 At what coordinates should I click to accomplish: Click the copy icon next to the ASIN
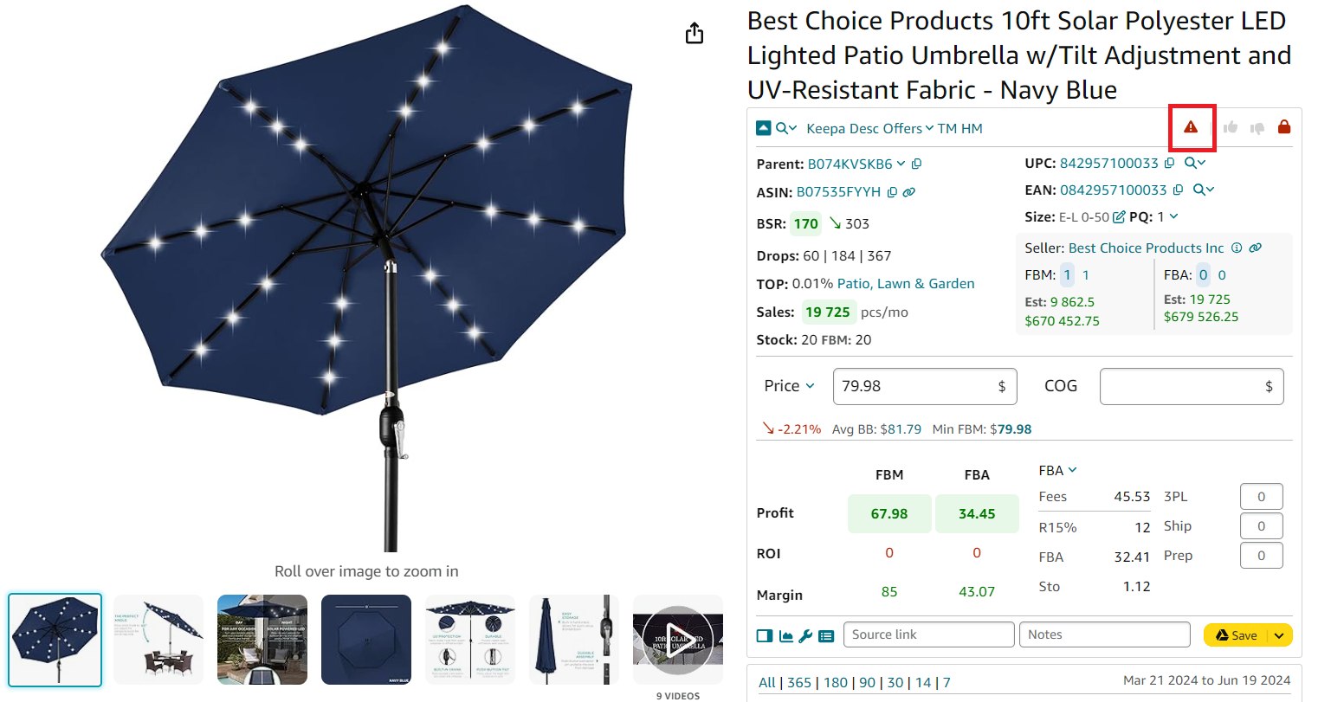pos(893,191)
